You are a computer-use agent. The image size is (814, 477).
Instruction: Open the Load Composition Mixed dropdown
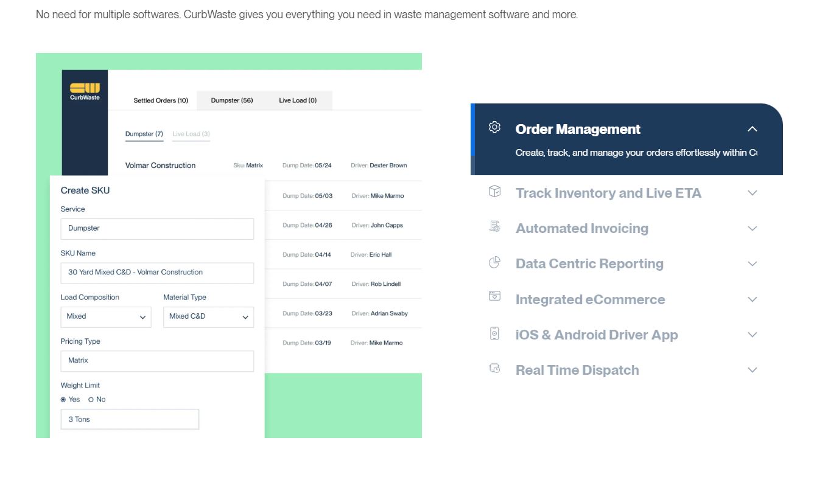(106, 317)
